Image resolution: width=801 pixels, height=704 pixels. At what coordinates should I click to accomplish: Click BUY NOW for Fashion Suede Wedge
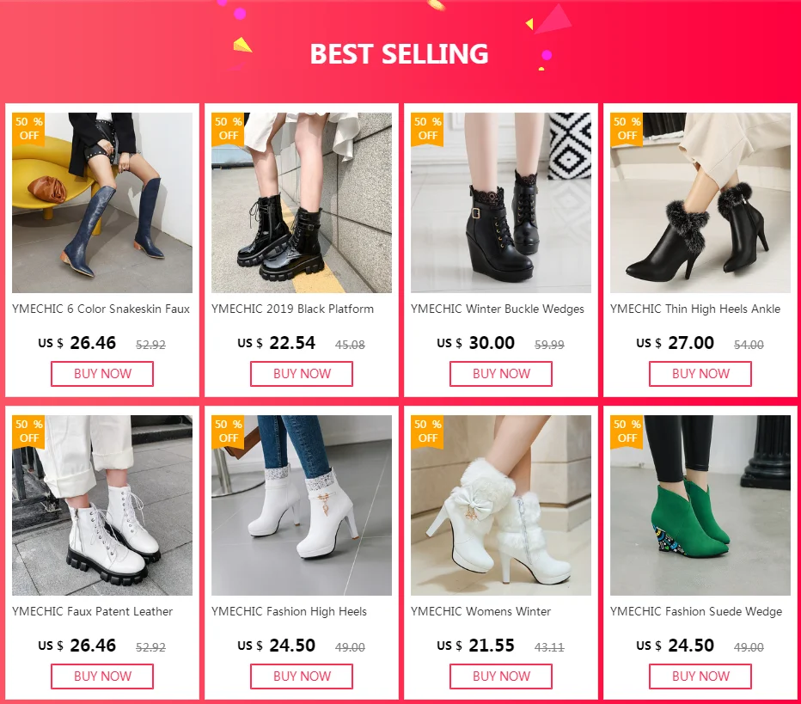pyautogui.click(x=700, y=676)
